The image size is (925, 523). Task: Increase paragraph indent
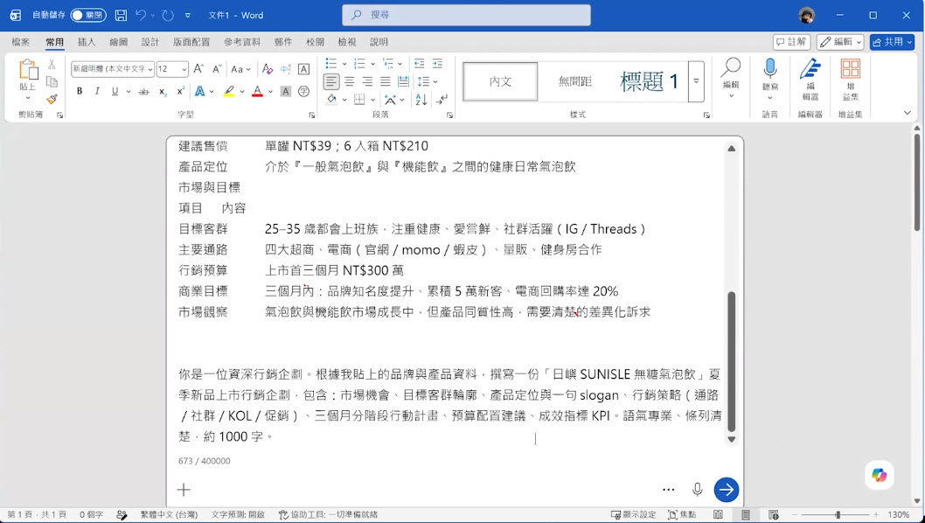click(x=437, y=63)
